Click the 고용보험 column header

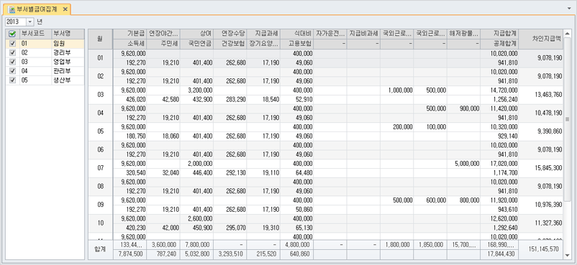(x=296, y=44)
